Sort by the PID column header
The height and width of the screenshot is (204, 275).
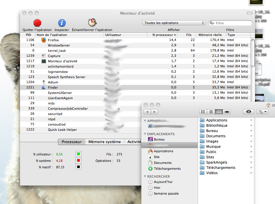pyautogui.click(x=28, y=35)
